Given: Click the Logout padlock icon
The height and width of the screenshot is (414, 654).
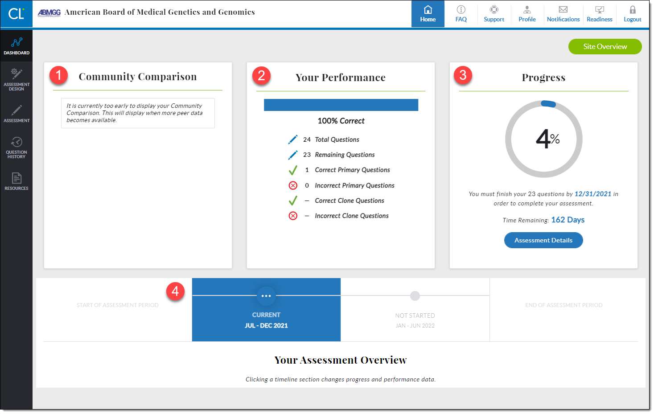Looking at the screenshot, I should (633, 9).
